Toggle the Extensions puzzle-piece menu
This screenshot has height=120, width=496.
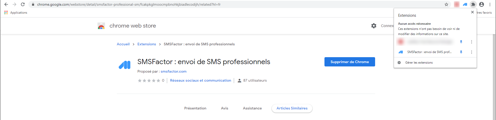tap(473, 4)
